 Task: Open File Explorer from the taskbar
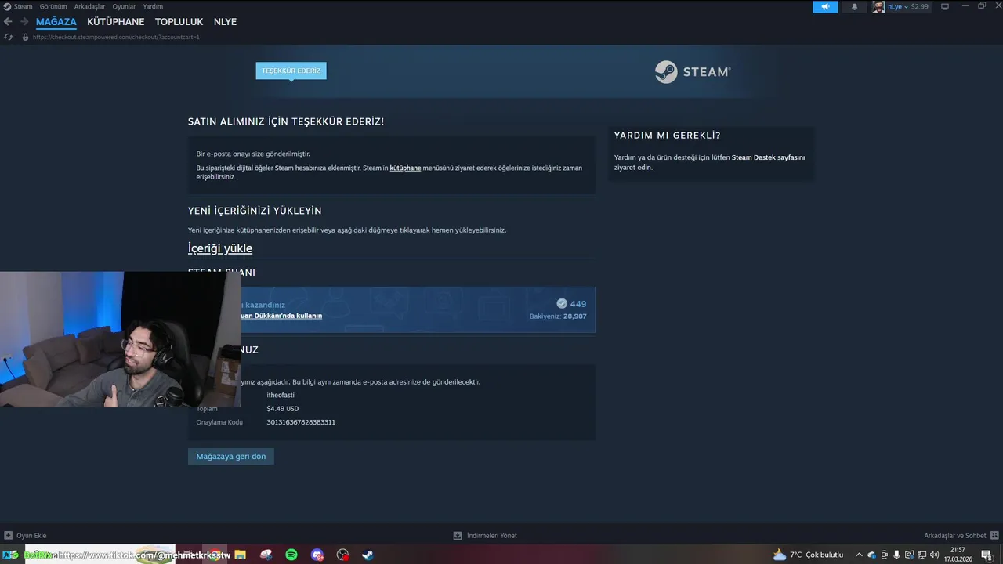pyautogui.click(x=241, y=555)
